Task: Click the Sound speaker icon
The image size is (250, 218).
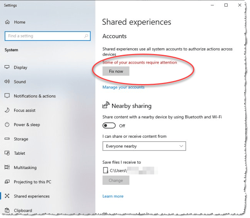Action: pyautogui.click(x=7, y=81)
